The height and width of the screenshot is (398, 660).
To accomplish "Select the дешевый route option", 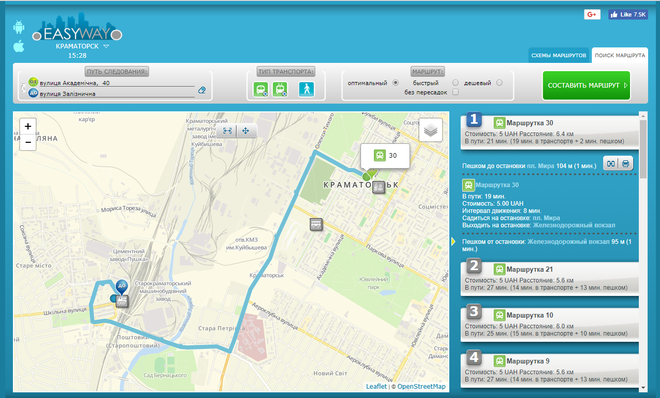I will click(499, 82).
